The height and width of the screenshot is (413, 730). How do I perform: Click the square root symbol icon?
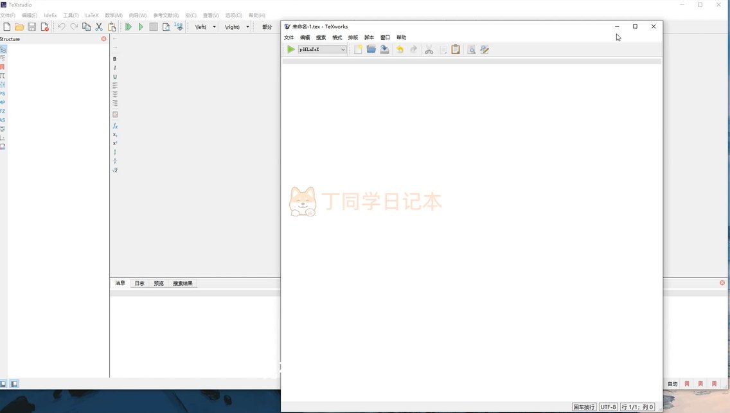point(115,170)
